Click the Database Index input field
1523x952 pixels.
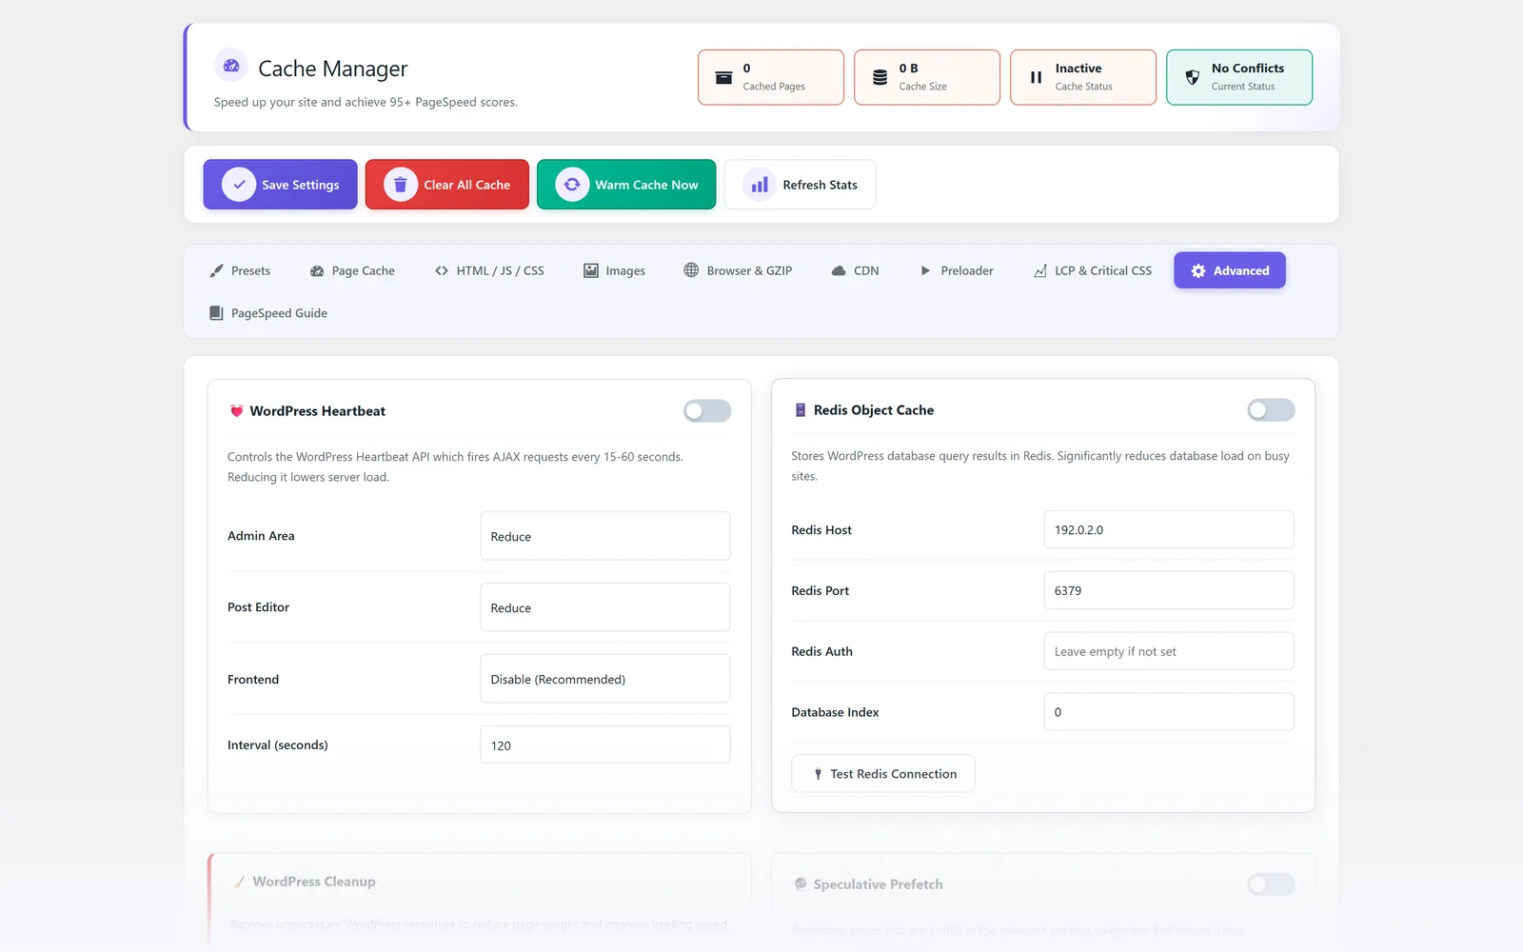1169,712
